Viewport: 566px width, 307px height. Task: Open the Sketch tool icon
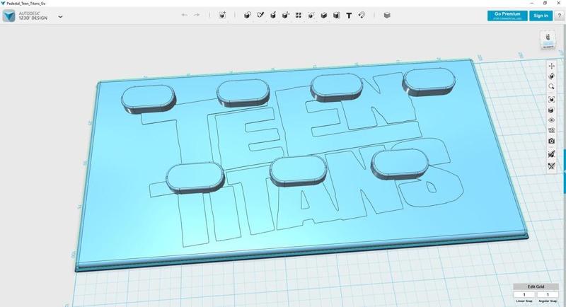click(260, 15)
